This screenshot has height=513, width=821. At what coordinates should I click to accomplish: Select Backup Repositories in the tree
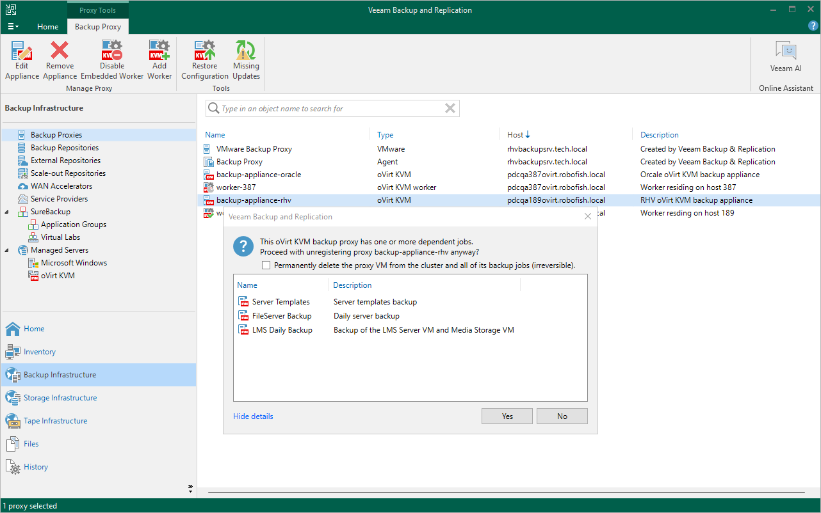(x=65, y=148)
